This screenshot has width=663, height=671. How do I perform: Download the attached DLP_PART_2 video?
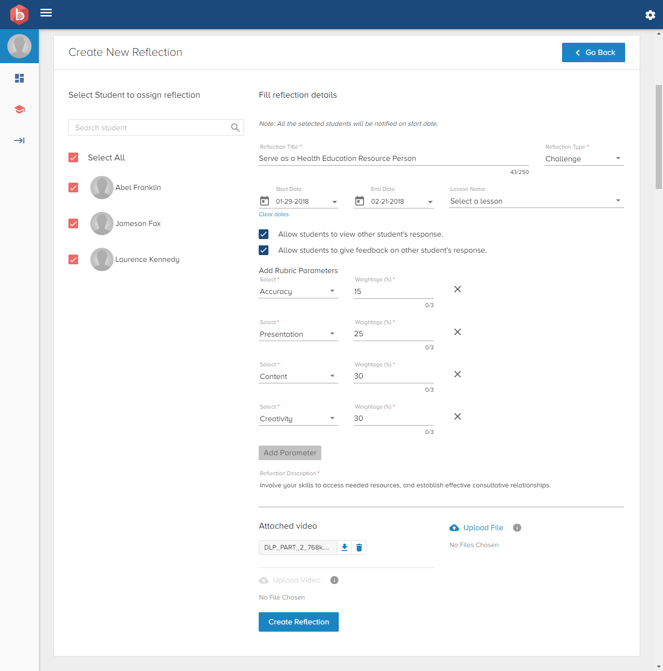pyautogui.click(x=345, y=548)
